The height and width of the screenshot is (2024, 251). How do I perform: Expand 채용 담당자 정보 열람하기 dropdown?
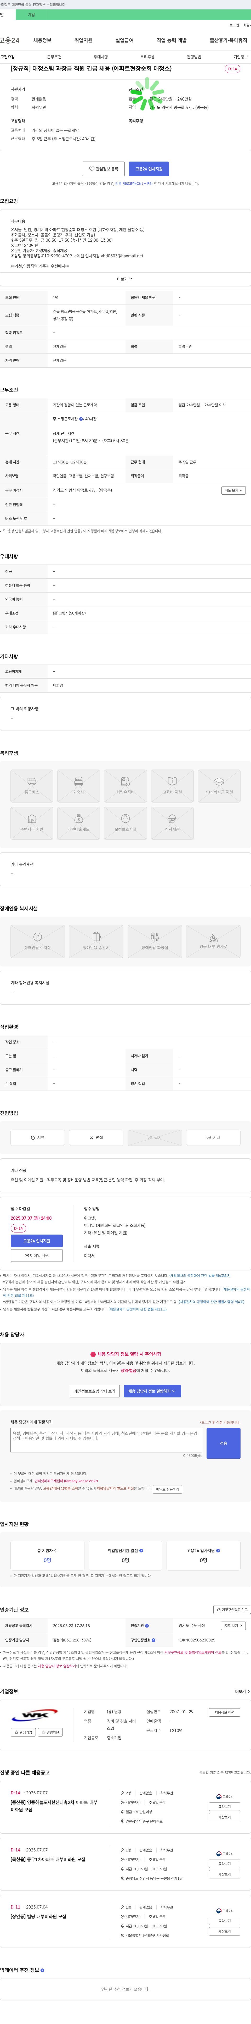pos(152,1391)
